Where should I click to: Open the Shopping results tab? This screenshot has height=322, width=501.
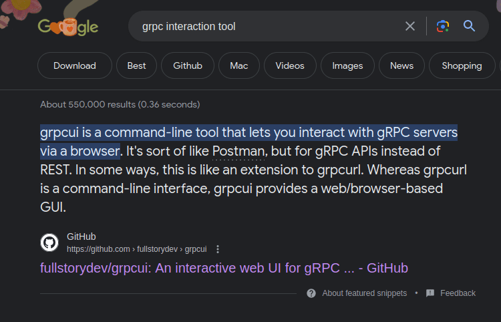[462, 65]
